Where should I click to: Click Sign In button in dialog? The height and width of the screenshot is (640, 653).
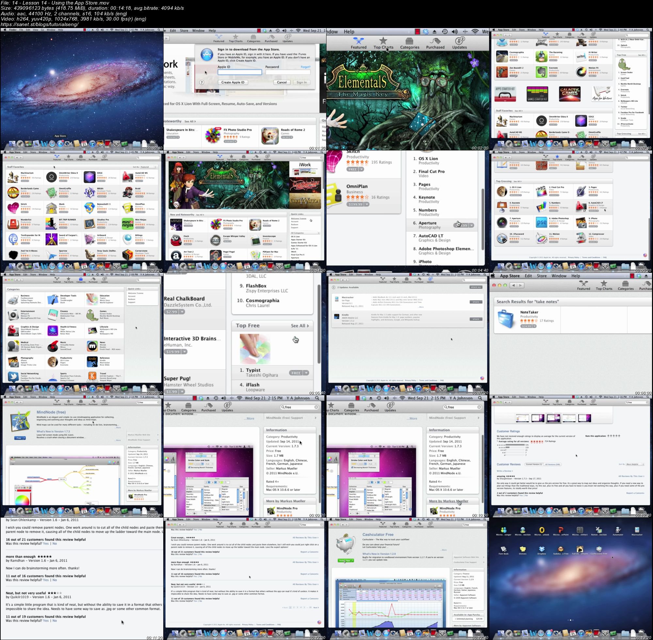pos(302,82)
